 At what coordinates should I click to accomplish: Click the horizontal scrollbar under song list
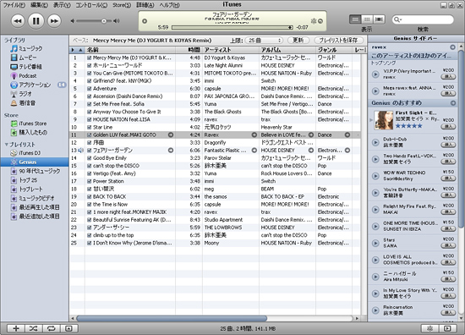tap(172, 318)
